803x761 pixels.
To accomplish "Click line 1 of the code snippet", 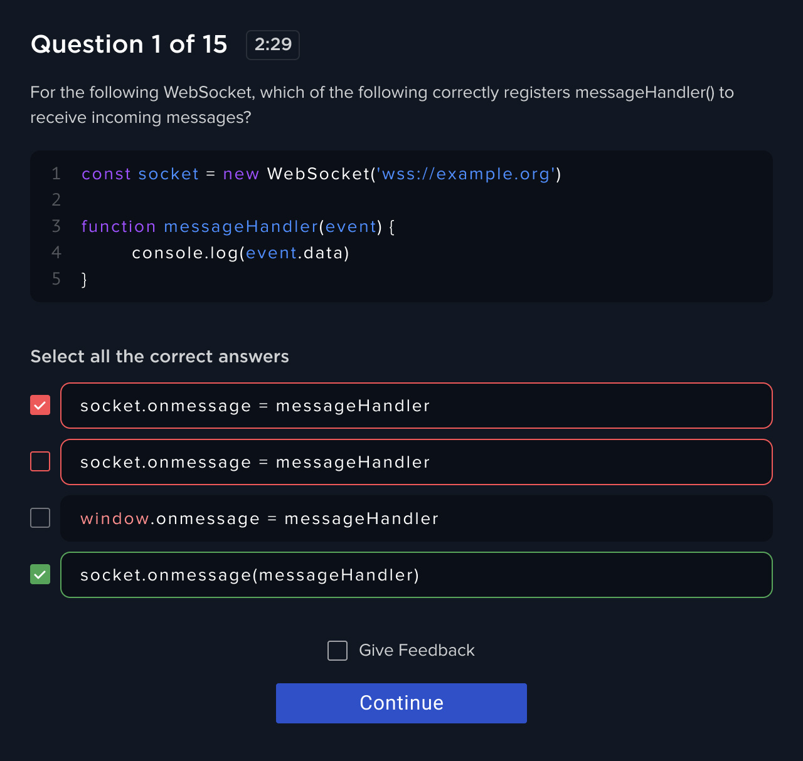I will coord(321,174).
